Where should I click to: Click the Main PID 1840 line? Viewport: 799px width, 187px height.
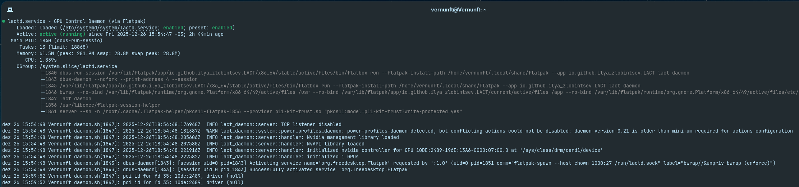click(x=57, y=41)
